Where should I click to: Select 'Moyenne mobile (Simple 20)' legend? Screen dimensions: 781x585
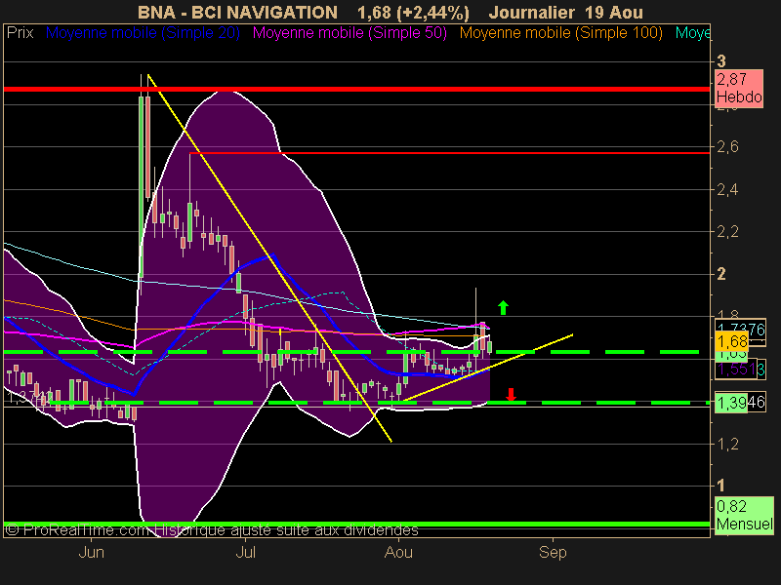(143, 33)
